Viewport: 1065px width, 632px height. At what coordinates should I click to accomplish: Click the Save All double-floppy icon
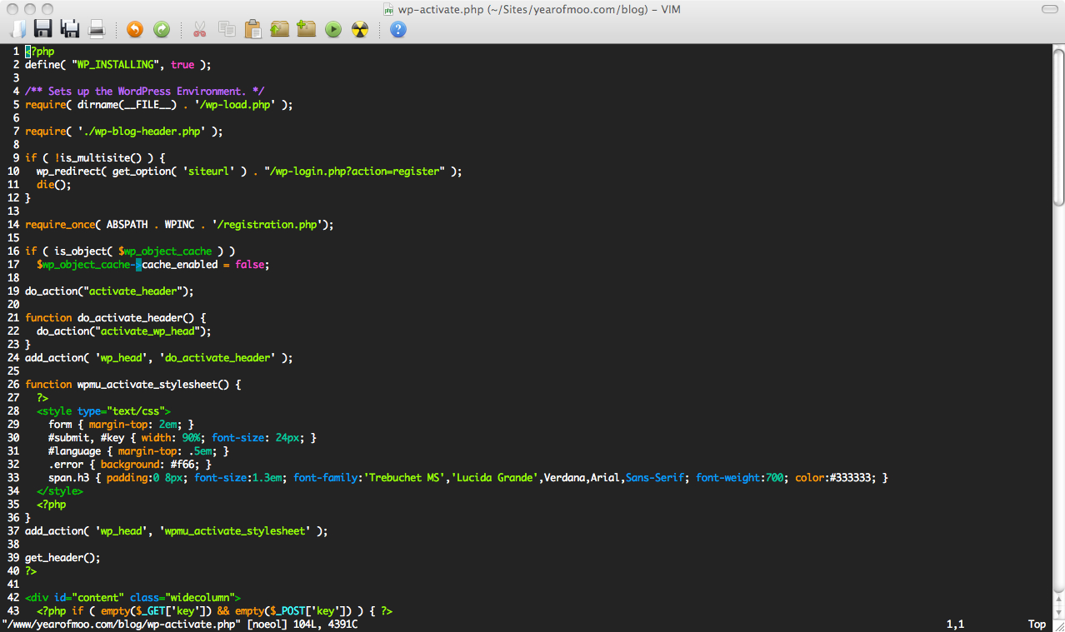point(70,29)
